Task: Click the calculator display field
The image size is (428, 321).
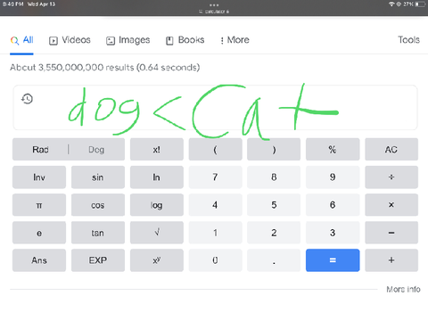Action: [x=215, y=108]
